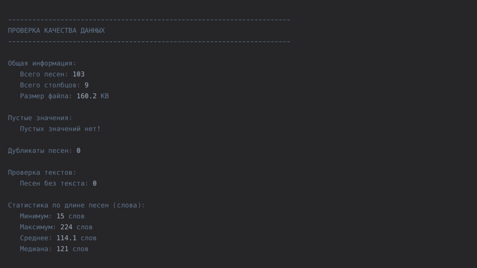Select the Общая информация section label

42,64
